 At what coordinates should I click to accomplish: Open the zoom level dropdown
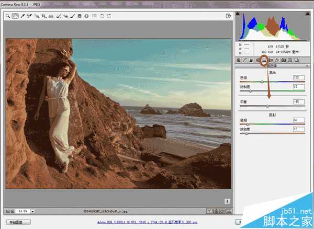coord(32,211)
